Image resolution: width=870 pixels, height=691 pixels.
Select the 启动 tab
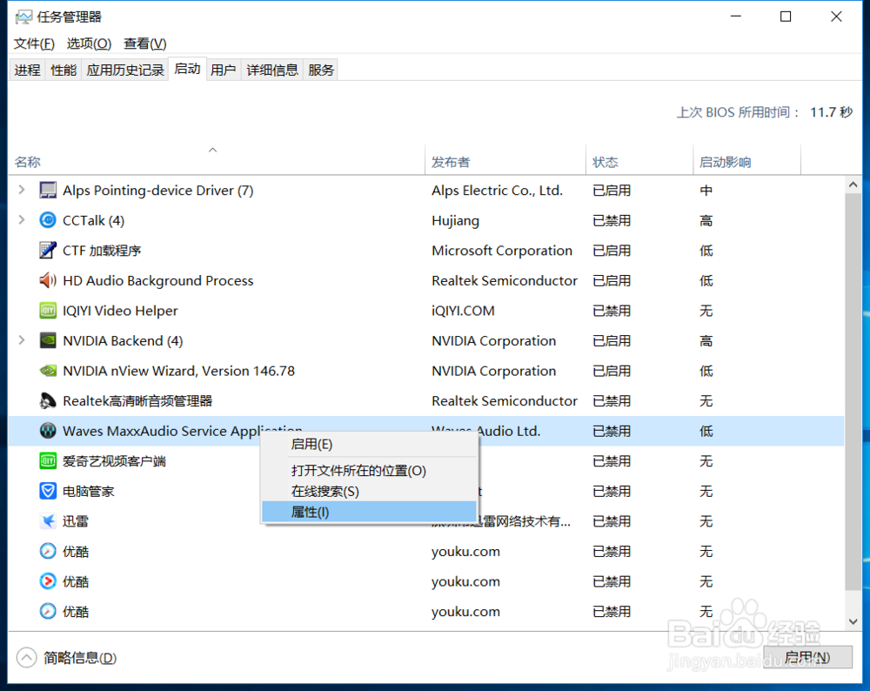pyautogui.click(x=188, y=69)
